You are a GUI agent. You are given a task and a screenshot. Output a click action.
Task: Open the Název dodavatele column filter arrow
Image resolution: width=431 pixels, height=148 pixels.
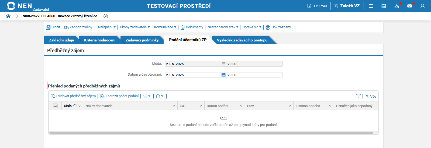[174, 106]
